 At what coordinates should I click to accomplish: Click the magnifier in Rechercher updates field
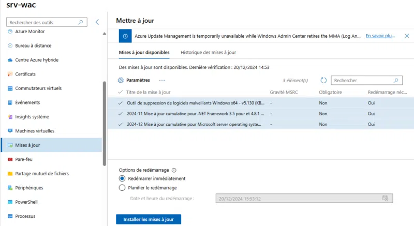click(396, 81)
